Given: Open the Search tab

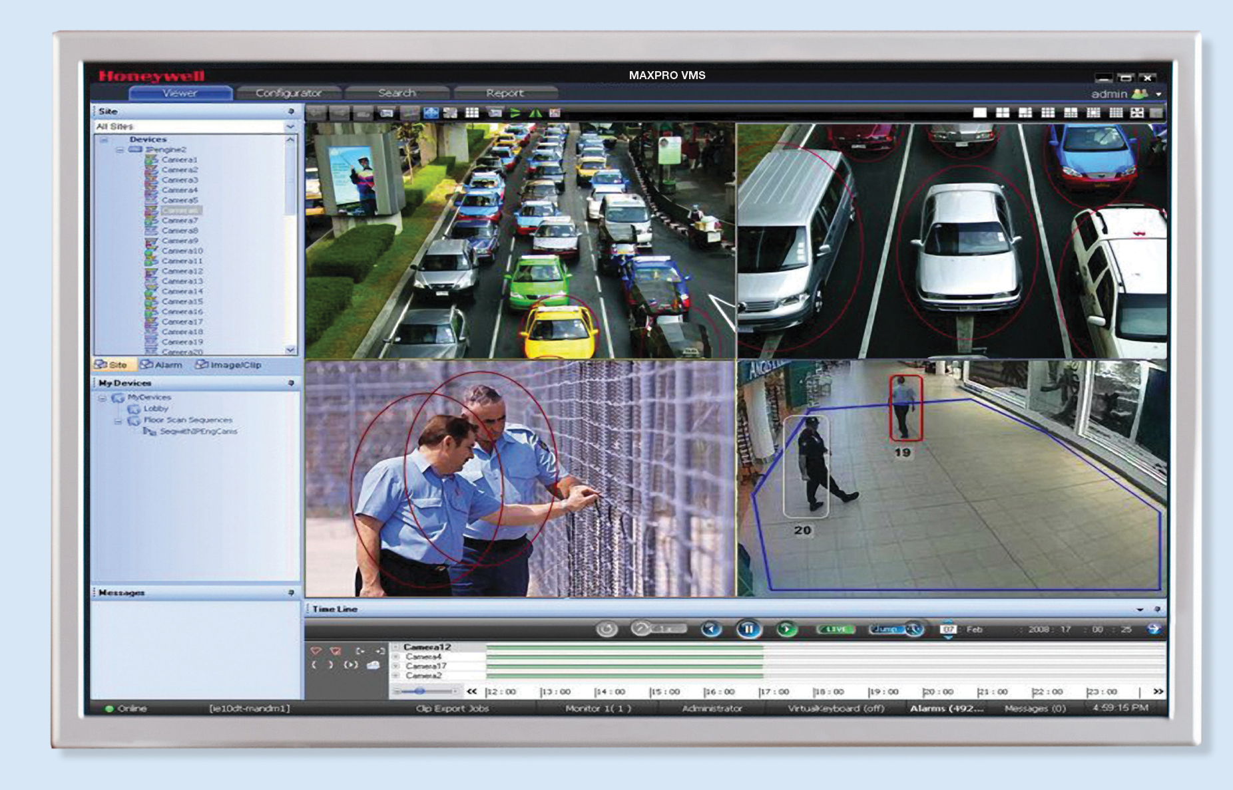Looking at the screenshot, I should [x=397, y=93].
